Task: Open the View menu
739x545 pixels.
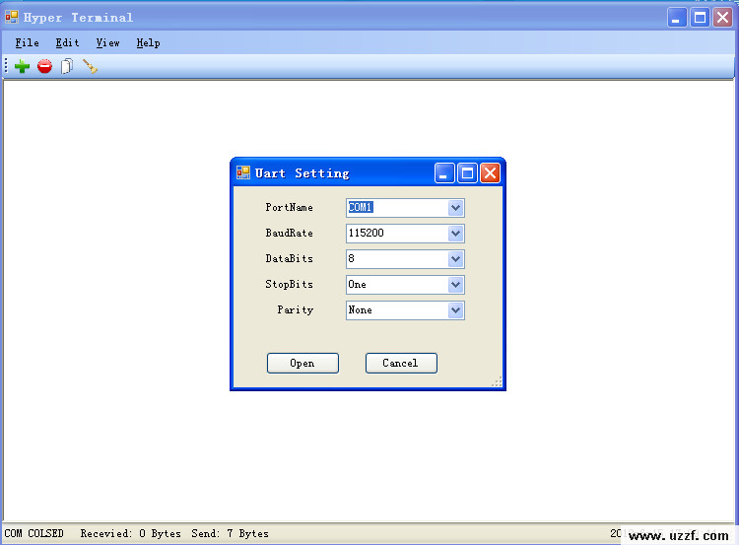Action: point(108,43)
